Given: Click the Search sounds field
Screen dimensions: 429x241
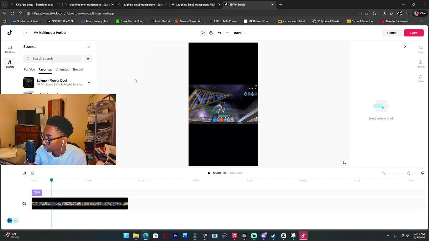Looking at the screenshot, I should click(53, 59).
